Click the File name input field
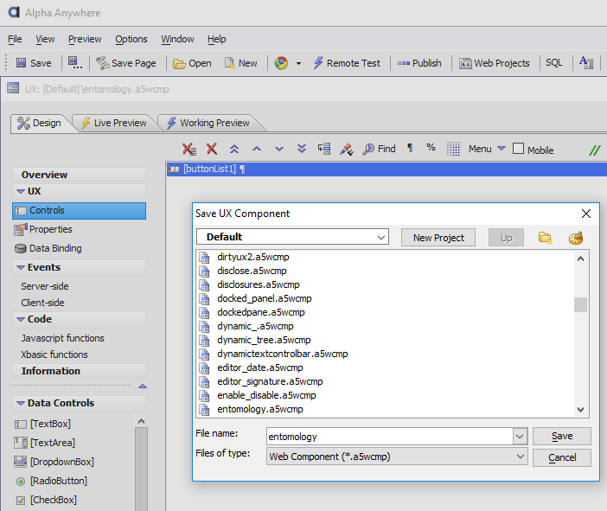Screen dimensions: 607x511 coord(390,437)
